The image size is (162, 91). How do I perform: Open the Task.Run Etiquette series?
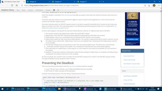click(x=129, y=84)
